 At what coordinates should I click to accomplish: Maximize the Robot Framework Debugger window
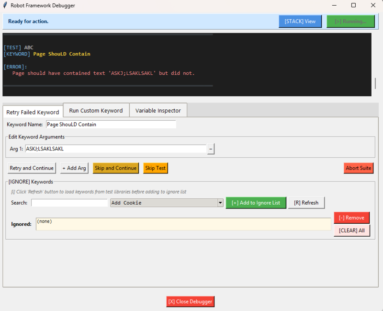353,5
